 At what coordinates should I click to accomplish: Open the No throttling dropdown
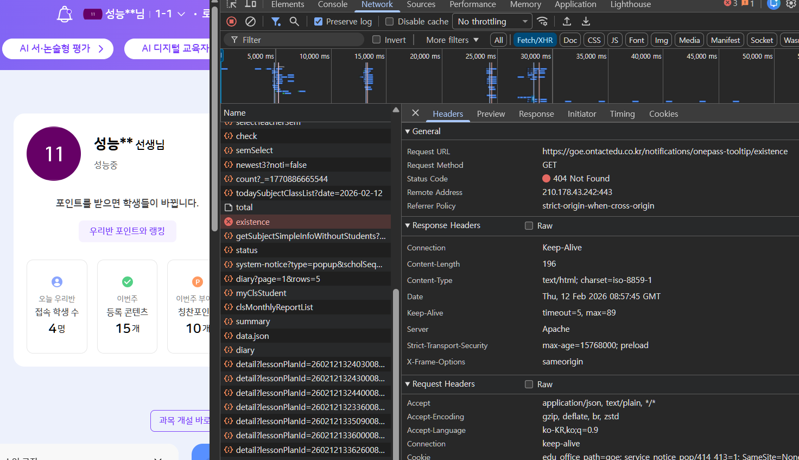tap(492, 22)
